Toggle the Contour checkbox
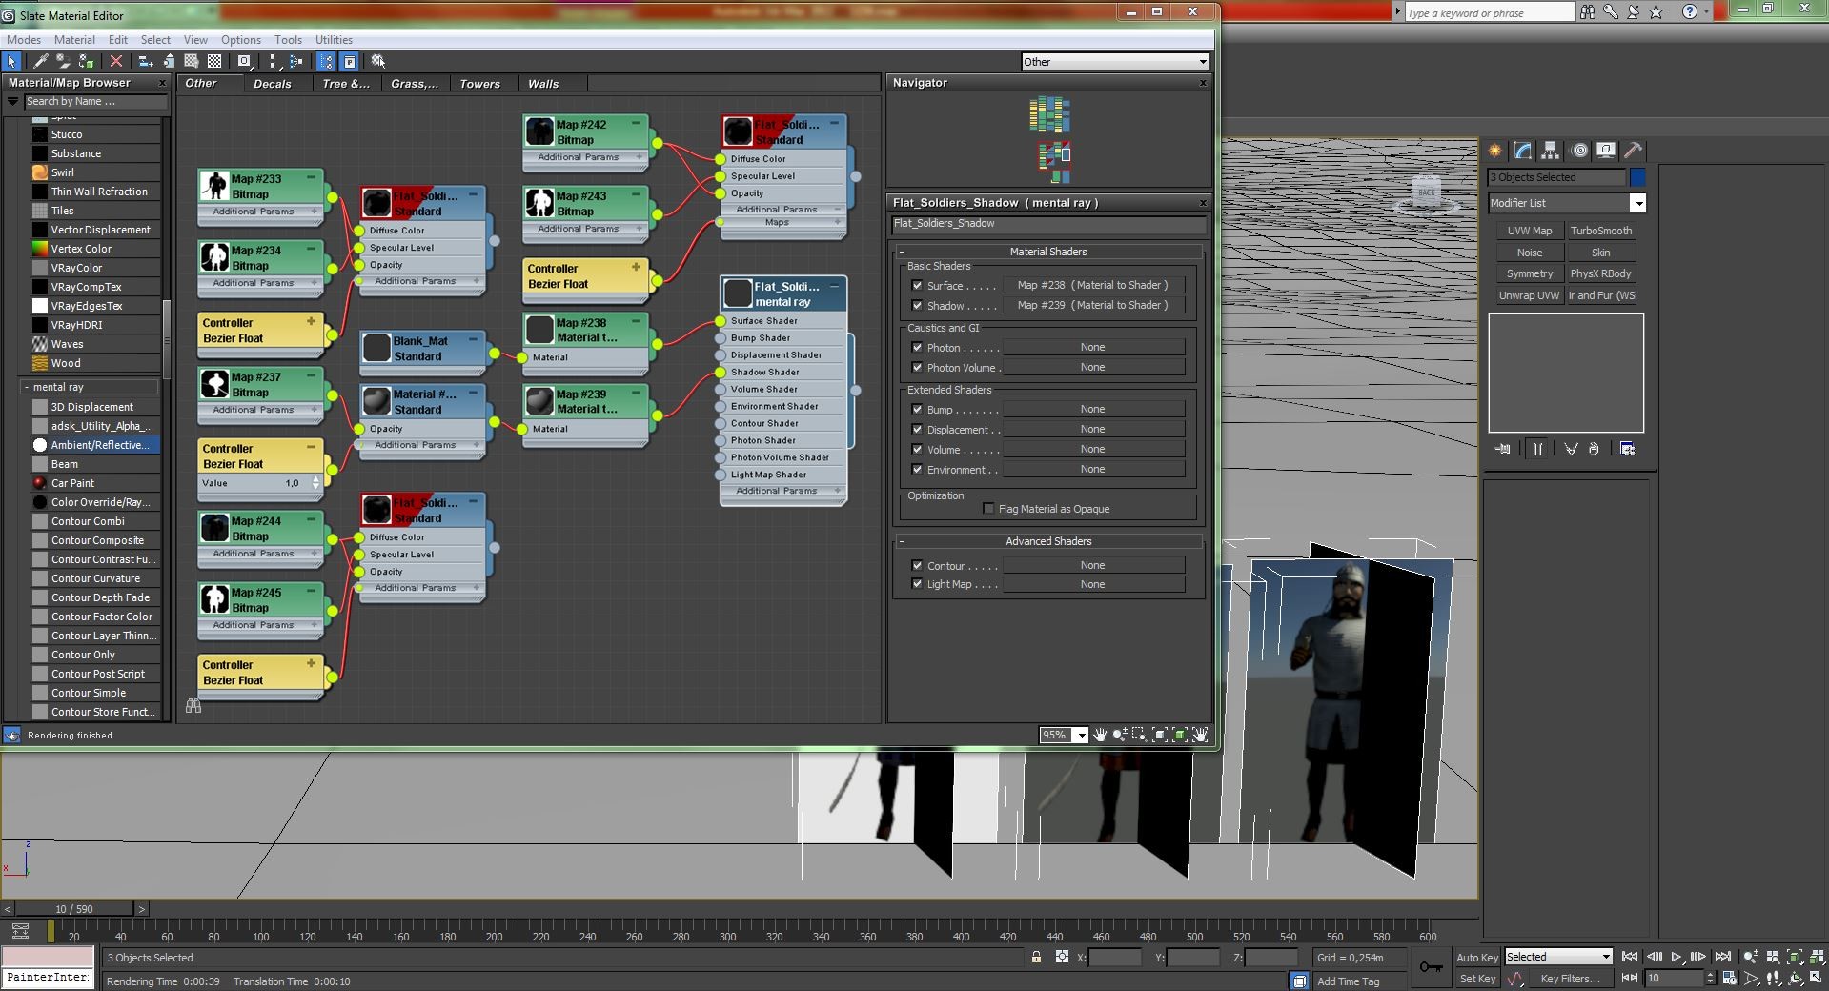The image size is (1829, 991). pos(917,565)
